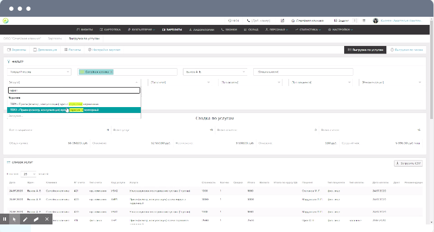
Task: Collapse the Услуга dropdown arrow
Action: tap(137, 82)
